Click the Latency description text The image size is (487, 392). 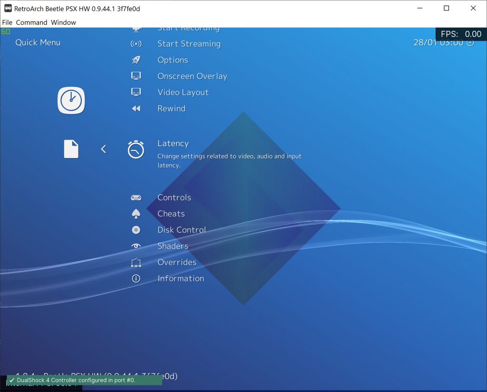coord(229,160)
